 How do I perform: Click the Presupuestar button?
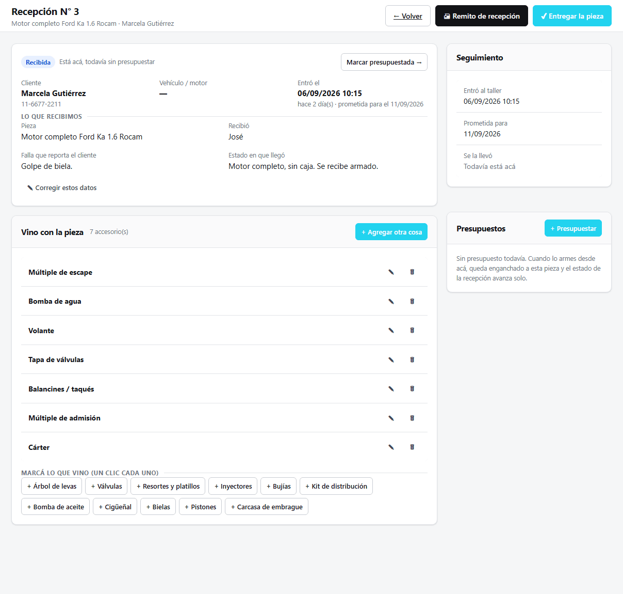pos(573,228)
